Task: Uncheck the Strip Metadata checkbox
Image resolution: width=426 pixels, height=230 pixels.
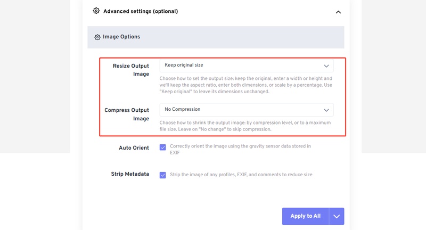Action: pos(162,175)
